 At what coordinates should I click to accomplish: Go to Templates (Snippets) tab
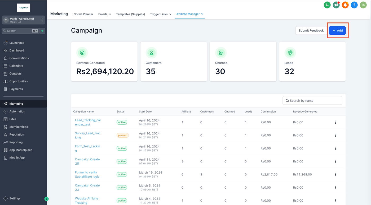[130, 14]
